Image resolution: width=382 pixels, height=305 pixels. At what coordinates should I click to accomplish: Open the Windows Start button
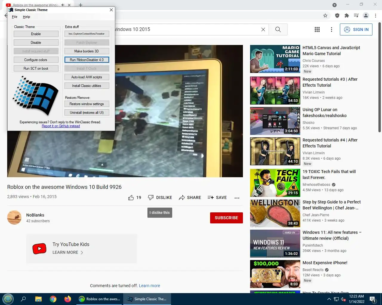coord(8,299)
